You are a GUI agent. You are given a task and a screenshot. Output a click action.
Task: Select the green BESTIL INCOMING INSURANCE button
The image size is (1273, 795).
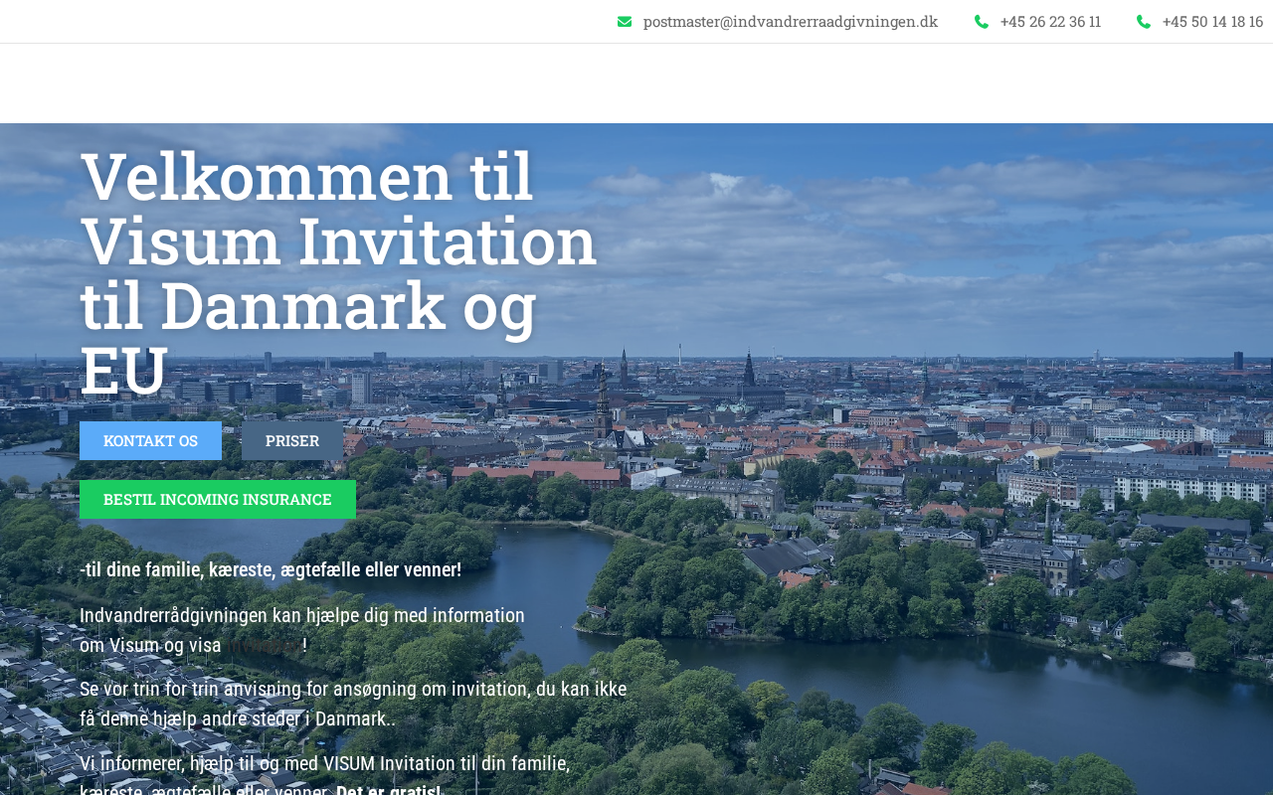coord(217,499)
